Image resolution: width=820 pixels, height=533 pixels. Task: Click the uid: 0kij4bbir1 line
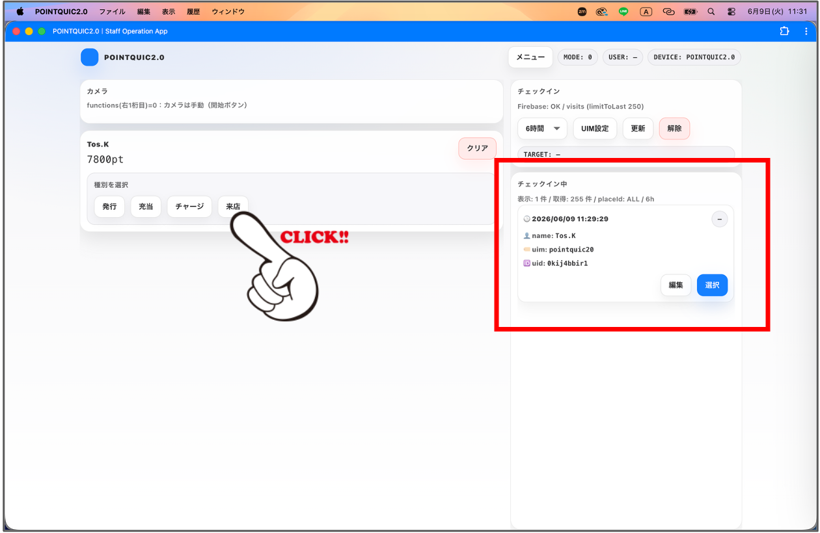[556, 263]
